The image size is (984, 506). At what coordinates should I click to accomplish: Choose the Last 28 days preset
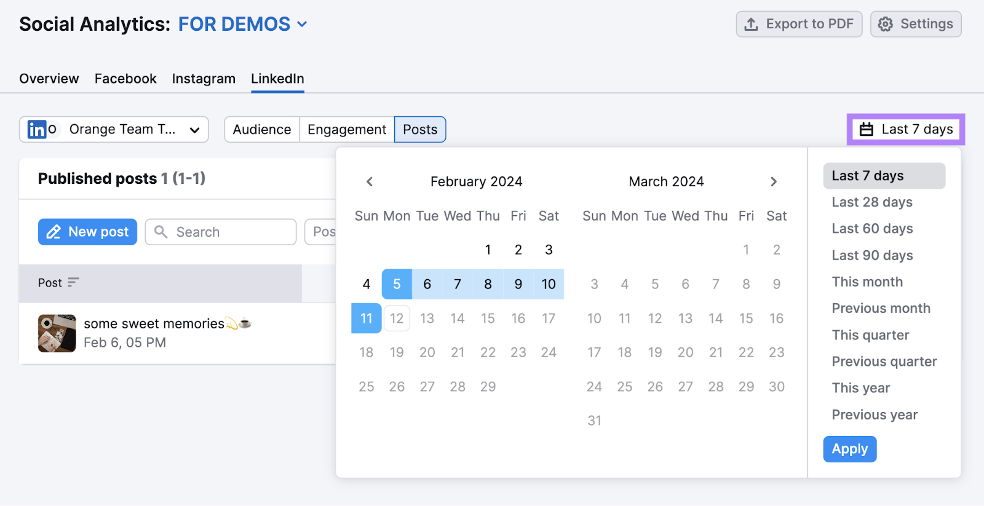point(871,202)
